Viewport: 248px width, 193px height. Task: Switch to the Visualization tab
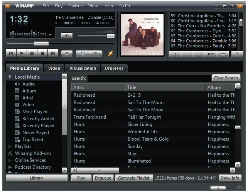coord(83,68)
